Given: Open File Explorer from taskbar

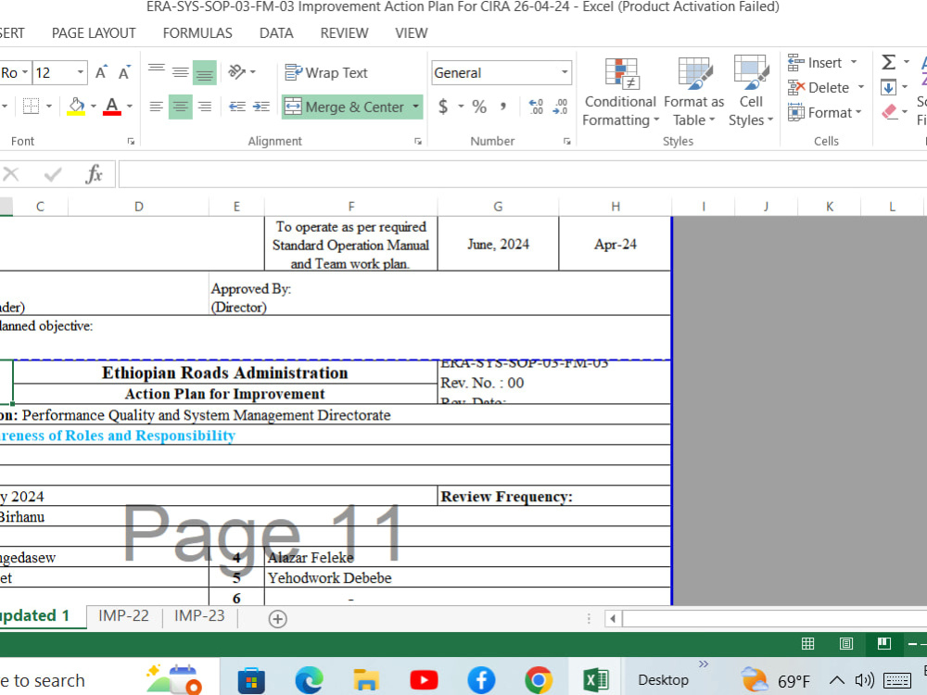Looking at the screenshot, I should [x=366, y=679].
